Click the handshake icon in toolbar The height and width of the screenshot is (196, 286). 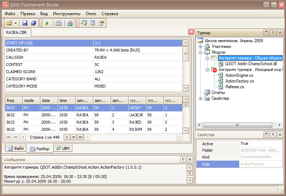click(x=101, y=23)
